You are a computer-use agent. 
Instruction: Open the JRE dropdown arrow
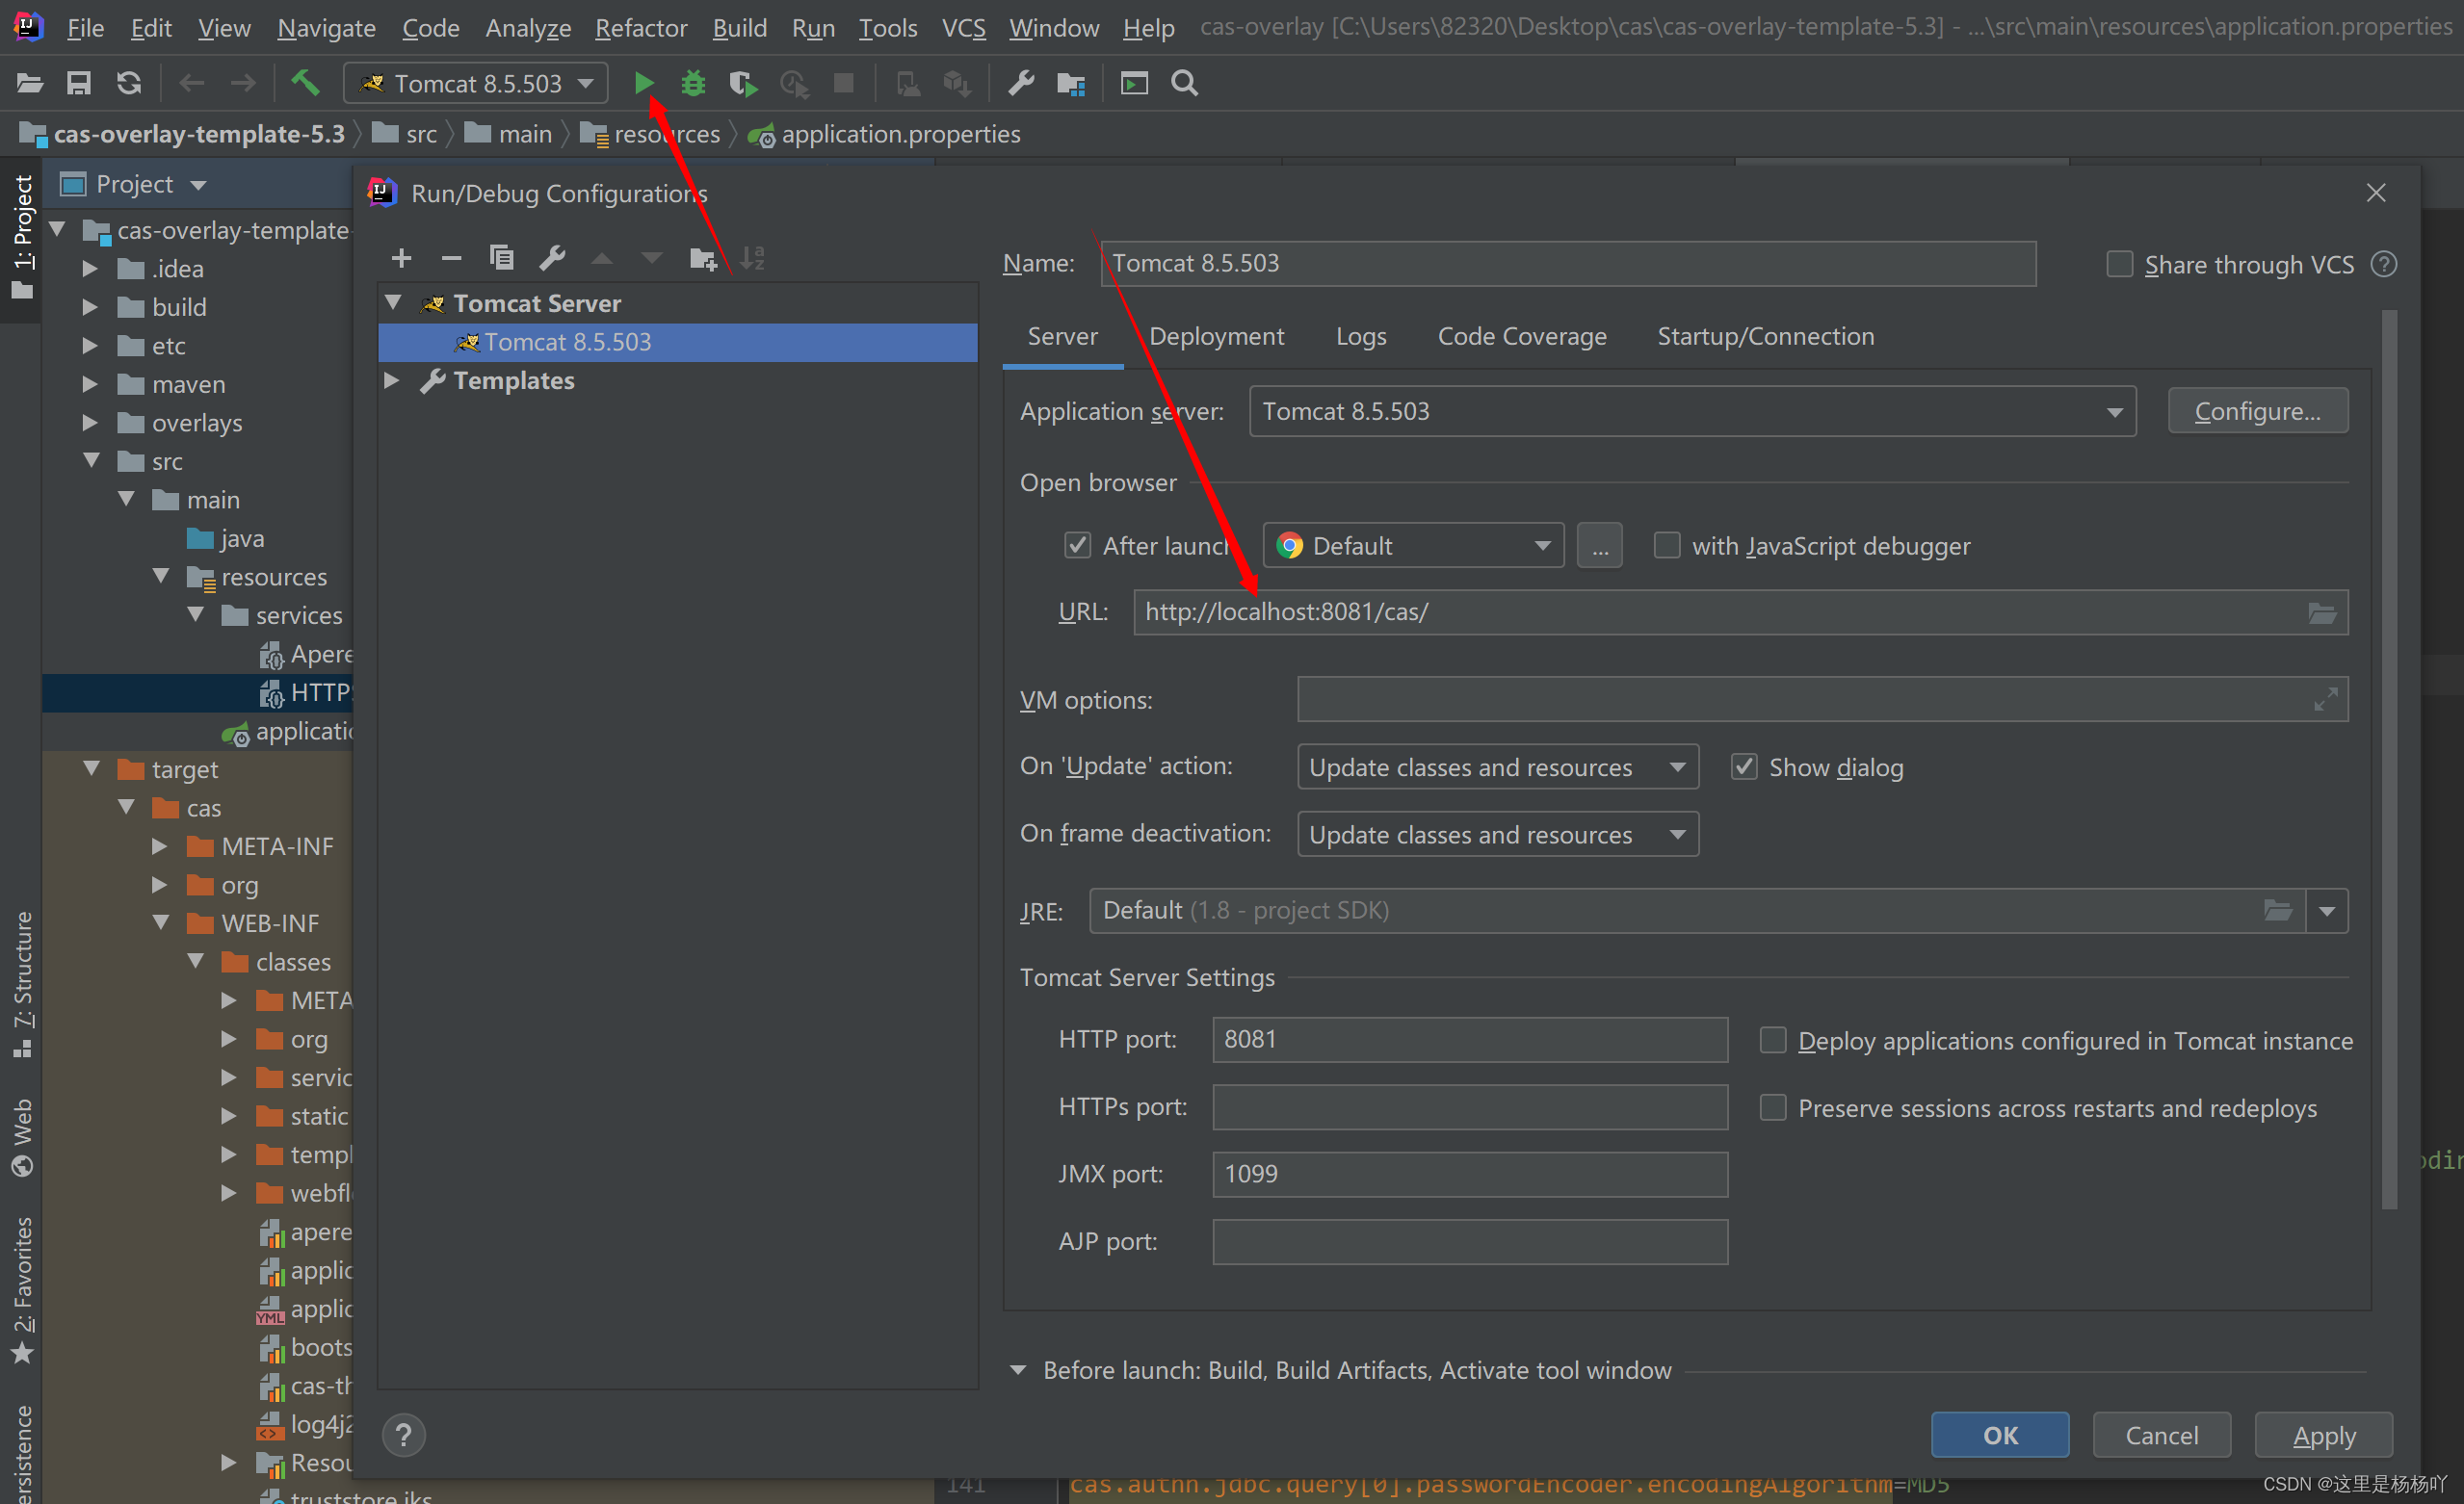click(x=2327, y=912)
